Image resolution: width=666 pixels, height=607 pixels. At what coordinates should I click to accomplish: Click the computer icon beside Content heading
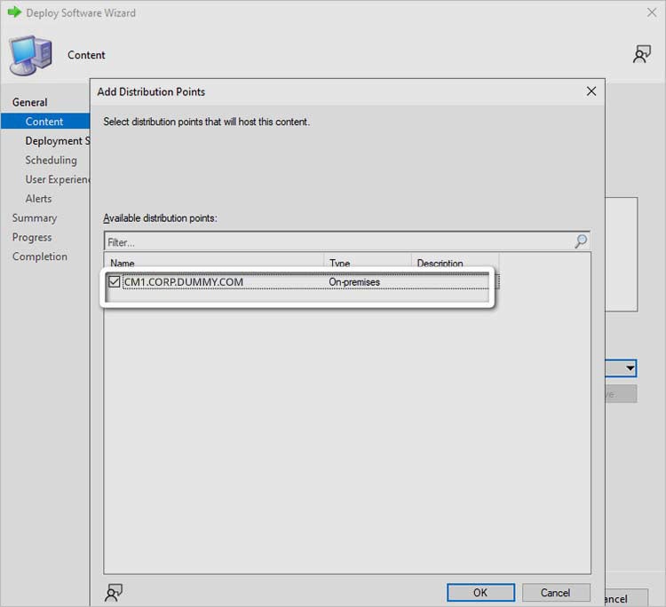[30, 55]
